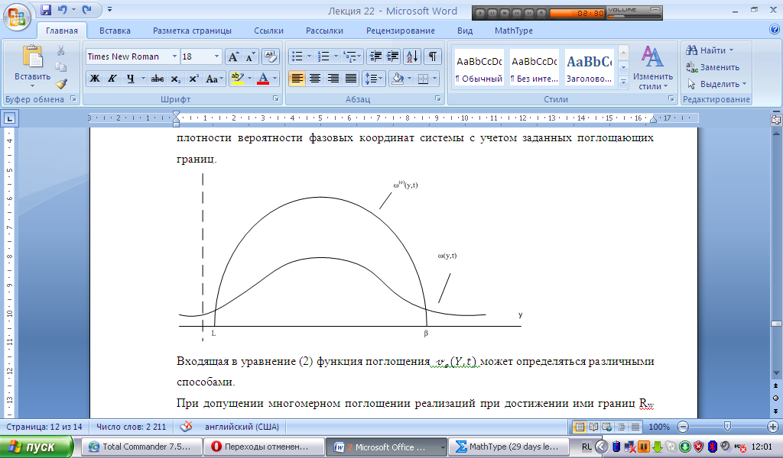Open the Абзац dialog launcher
Screen dimensions: 783x458
click(x=438, y=98)
